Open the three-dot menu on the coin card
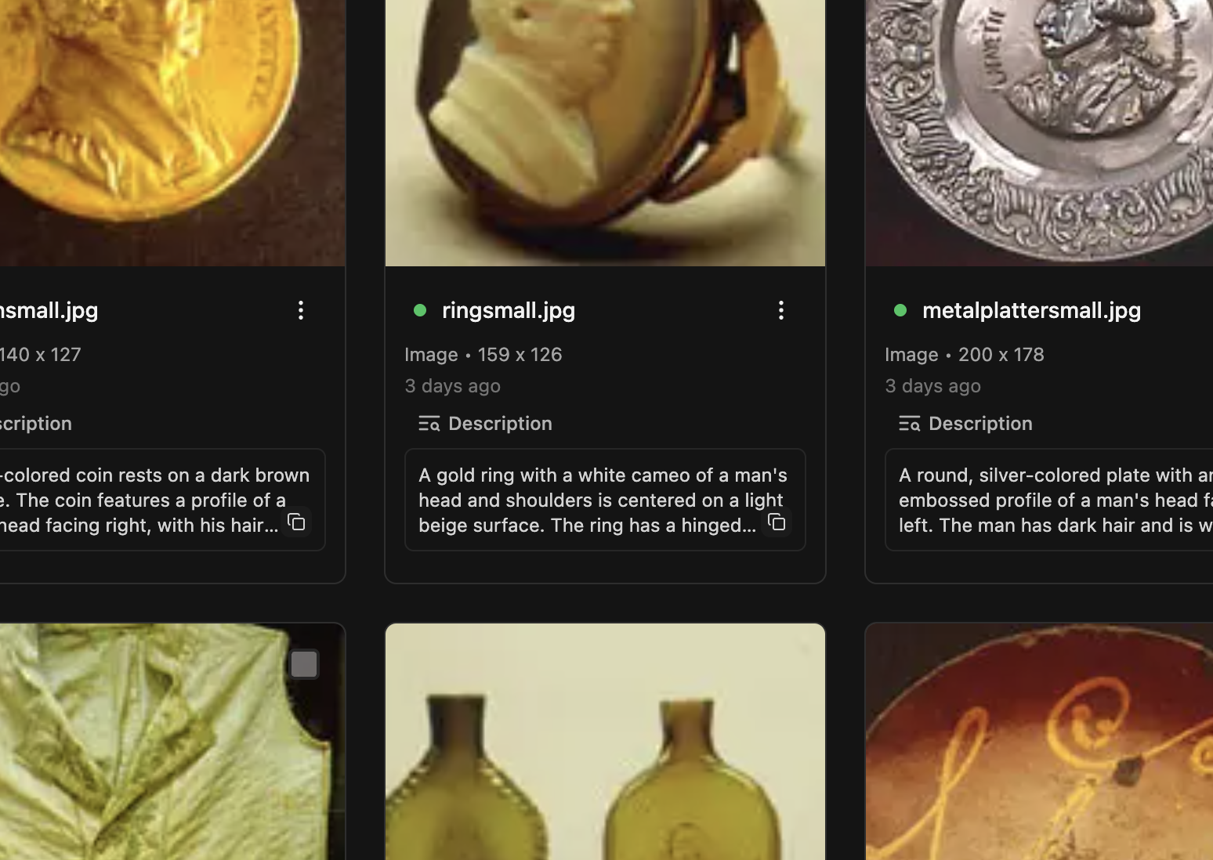This screenshot has width=1213, height=860. tap(300, 310)
